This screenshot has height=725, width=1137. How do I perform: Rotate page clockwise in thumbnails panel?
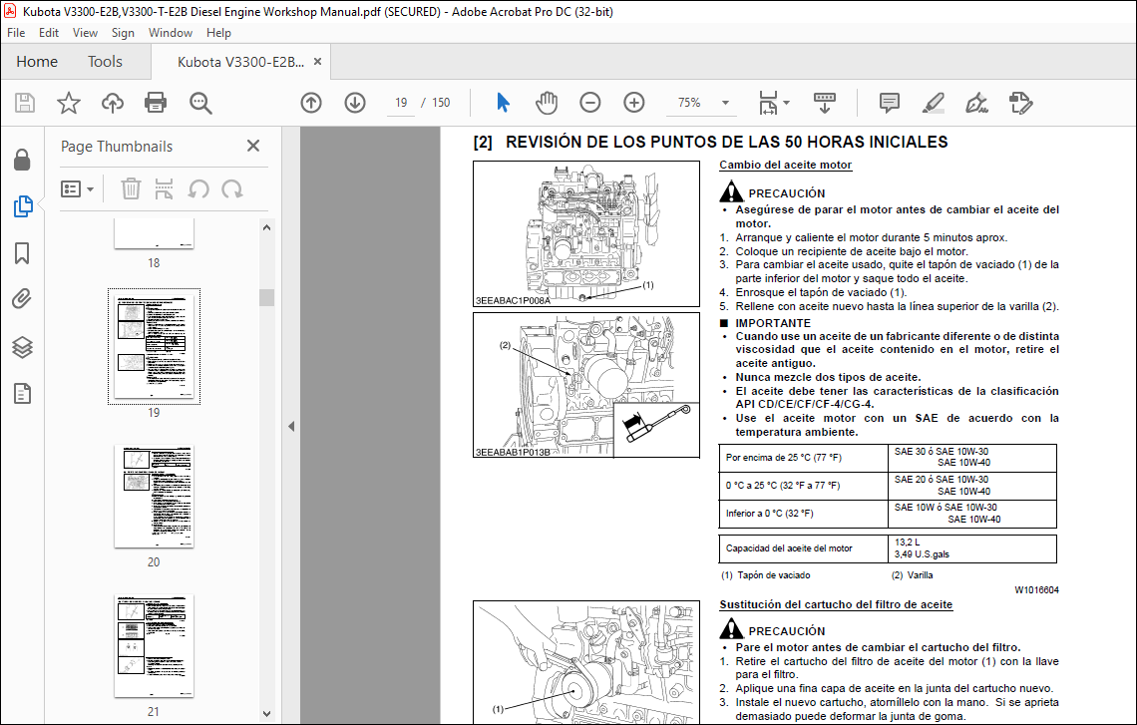pyautogui.click(x=232, y=189)
